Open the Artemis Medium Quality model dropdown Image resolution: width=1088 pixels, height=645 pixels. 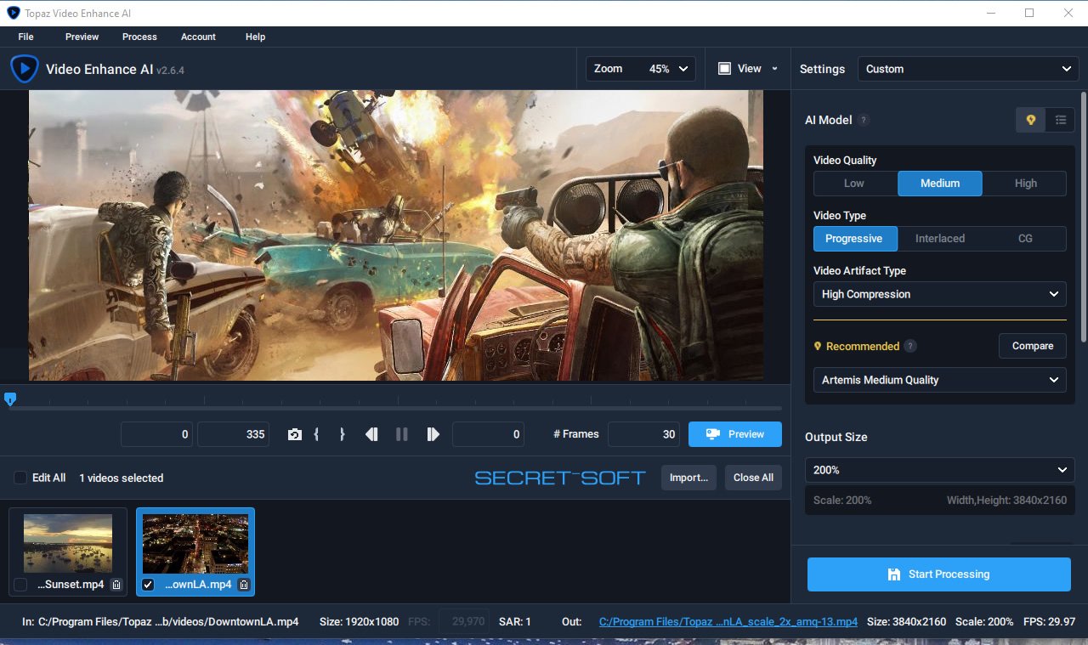click(x=939, y=380)
